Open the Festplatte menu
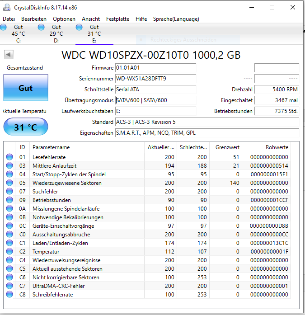This screenshot has height=315, width=305. tap(117, 19)
